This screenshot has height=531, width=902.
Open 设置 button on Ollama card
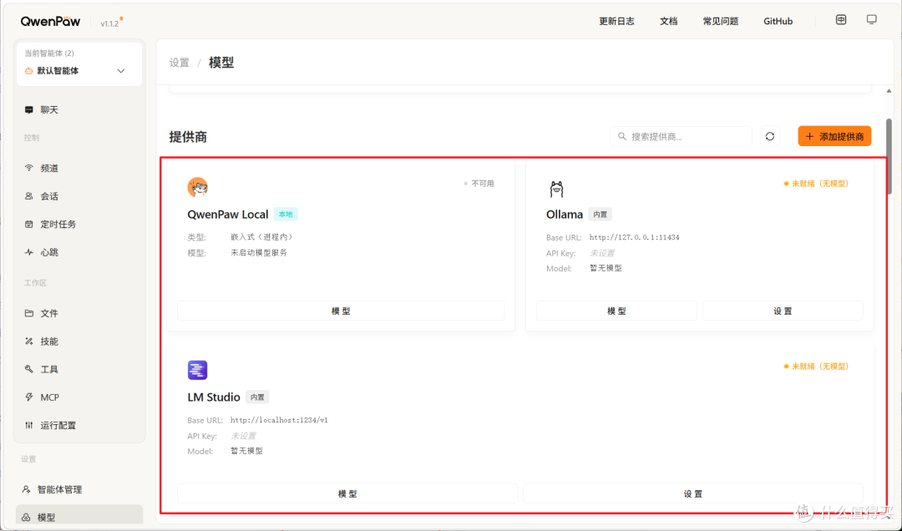point(783,311)
